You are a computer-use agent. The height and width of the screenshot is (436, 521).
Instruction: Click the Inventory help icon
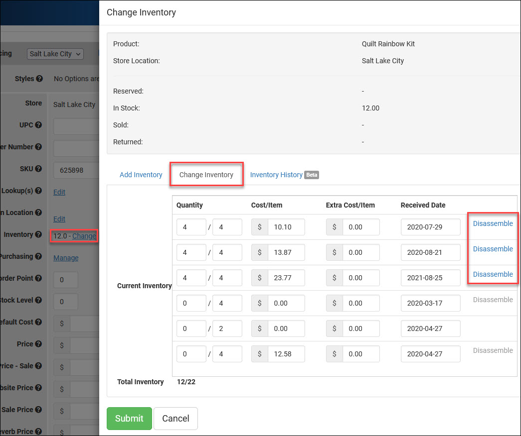click(x=38, y=234)
